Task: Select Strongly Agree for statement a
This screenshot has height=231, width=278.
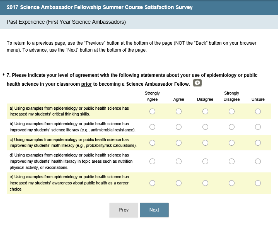Action: coord(152,111)
